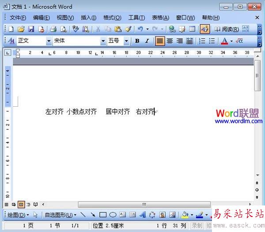Choose Select Objects pointer tool
The width and height of the screenshot is (265, 232).
[x=35, y=215]
